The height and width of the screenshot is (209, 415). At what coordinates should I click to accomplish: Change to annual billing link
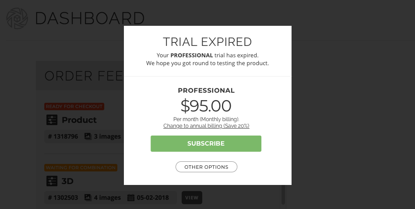pos(206,126)
